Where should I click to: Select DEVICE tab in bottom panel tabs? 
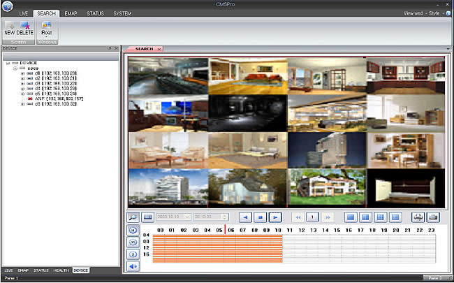[x=81, y=270]
